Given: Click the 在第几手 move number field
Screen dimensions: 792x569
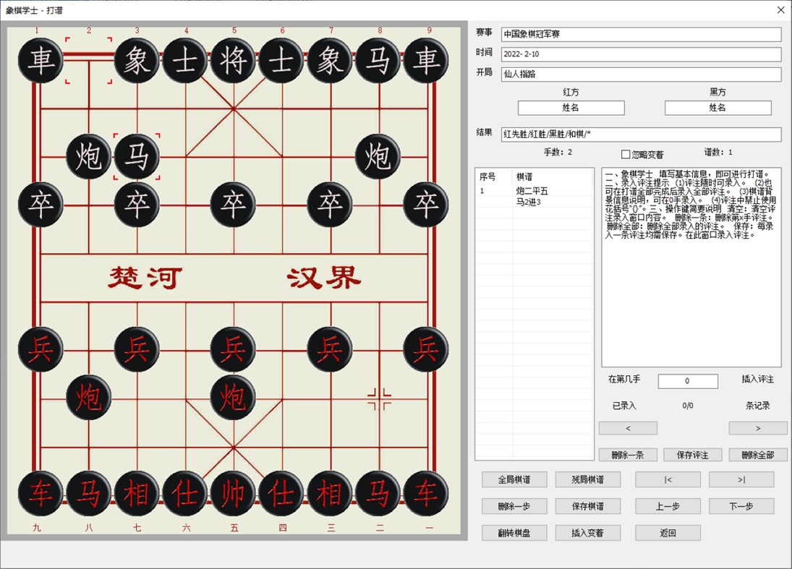Looking at the screenshot, I should pos(687,381).
